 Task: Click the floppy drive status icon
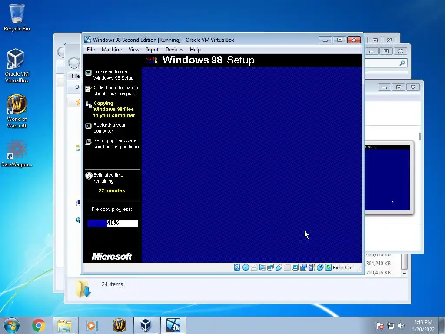(254, 267)
